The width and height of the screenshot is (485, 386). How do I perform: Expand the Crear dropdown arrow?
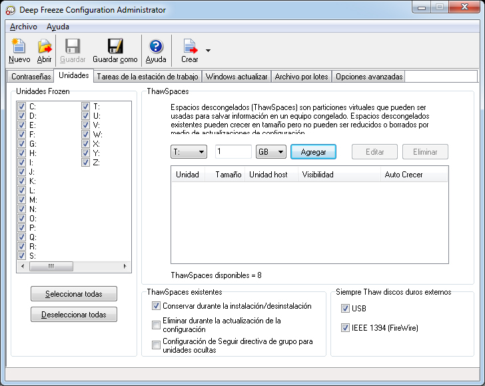pyautogui.click(x=208, y=51)
